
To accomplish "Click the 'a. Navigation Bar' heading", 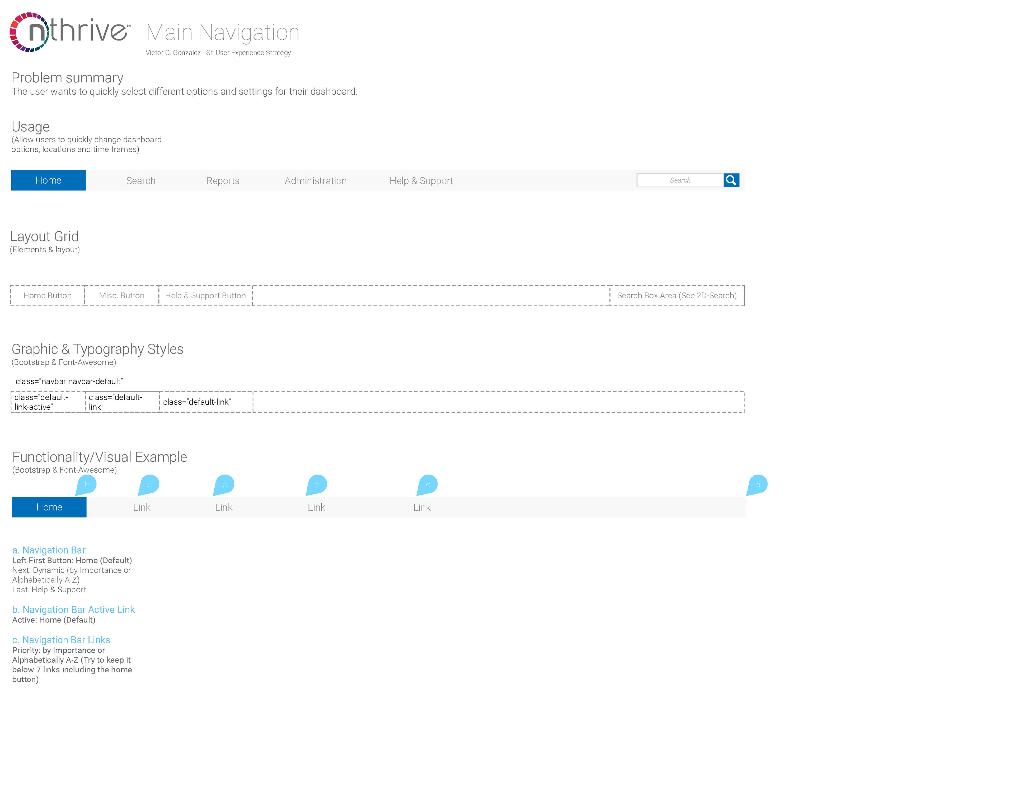I will [49, 550].
